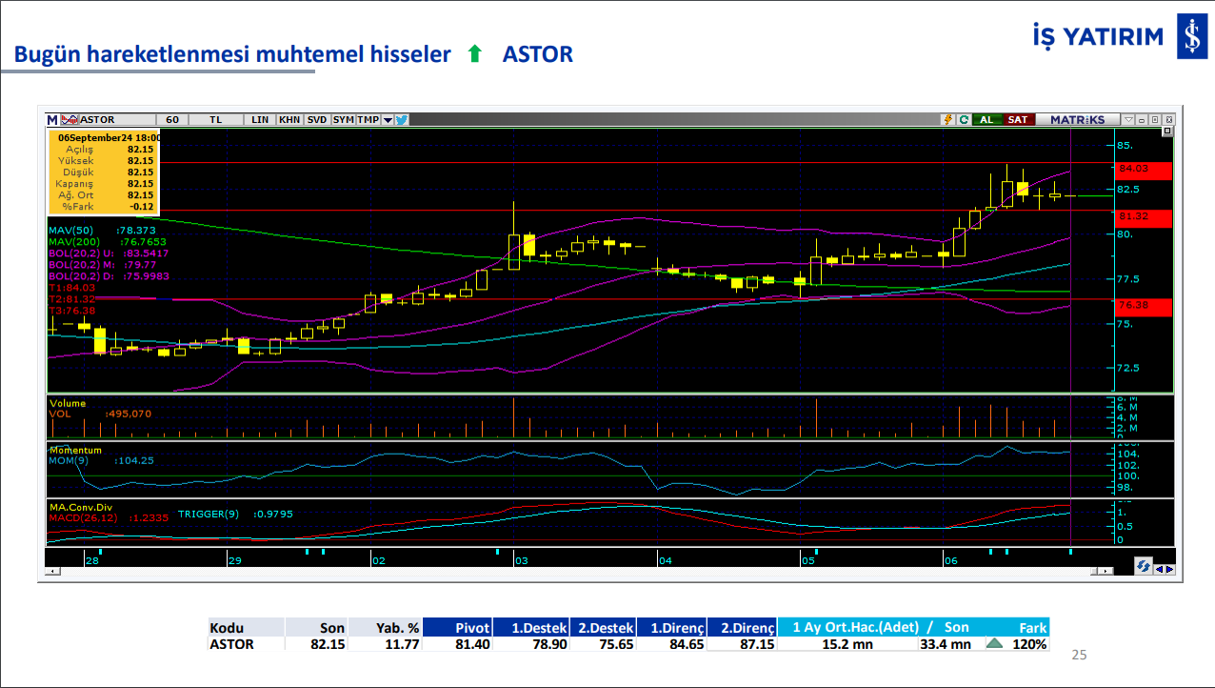The height and width of the screenshot is (688, 1215).
Task: Toggle the KHN chart option
Action: point(289,120)
